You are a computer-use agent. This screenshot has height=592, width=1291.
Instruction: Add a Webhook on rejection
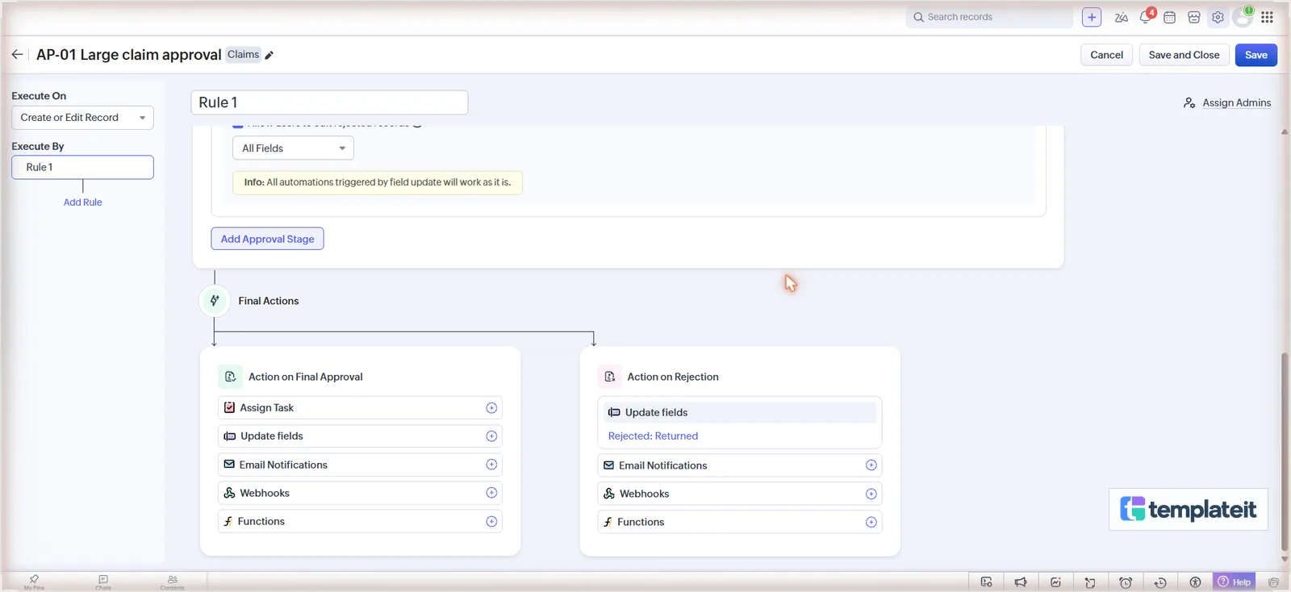(x=871, y=494)
